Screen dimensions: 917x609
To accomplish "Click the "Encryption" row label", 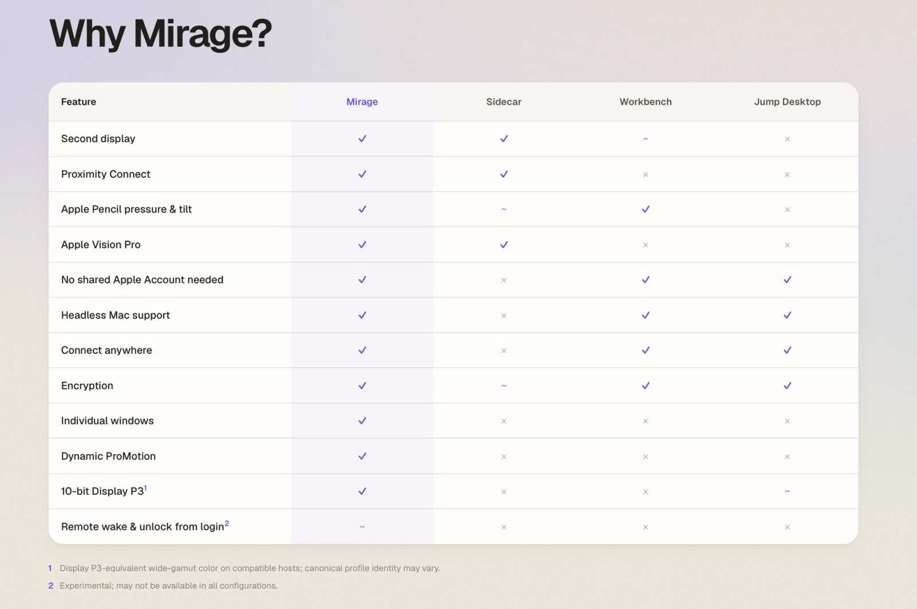I will (x=87, y=386).
